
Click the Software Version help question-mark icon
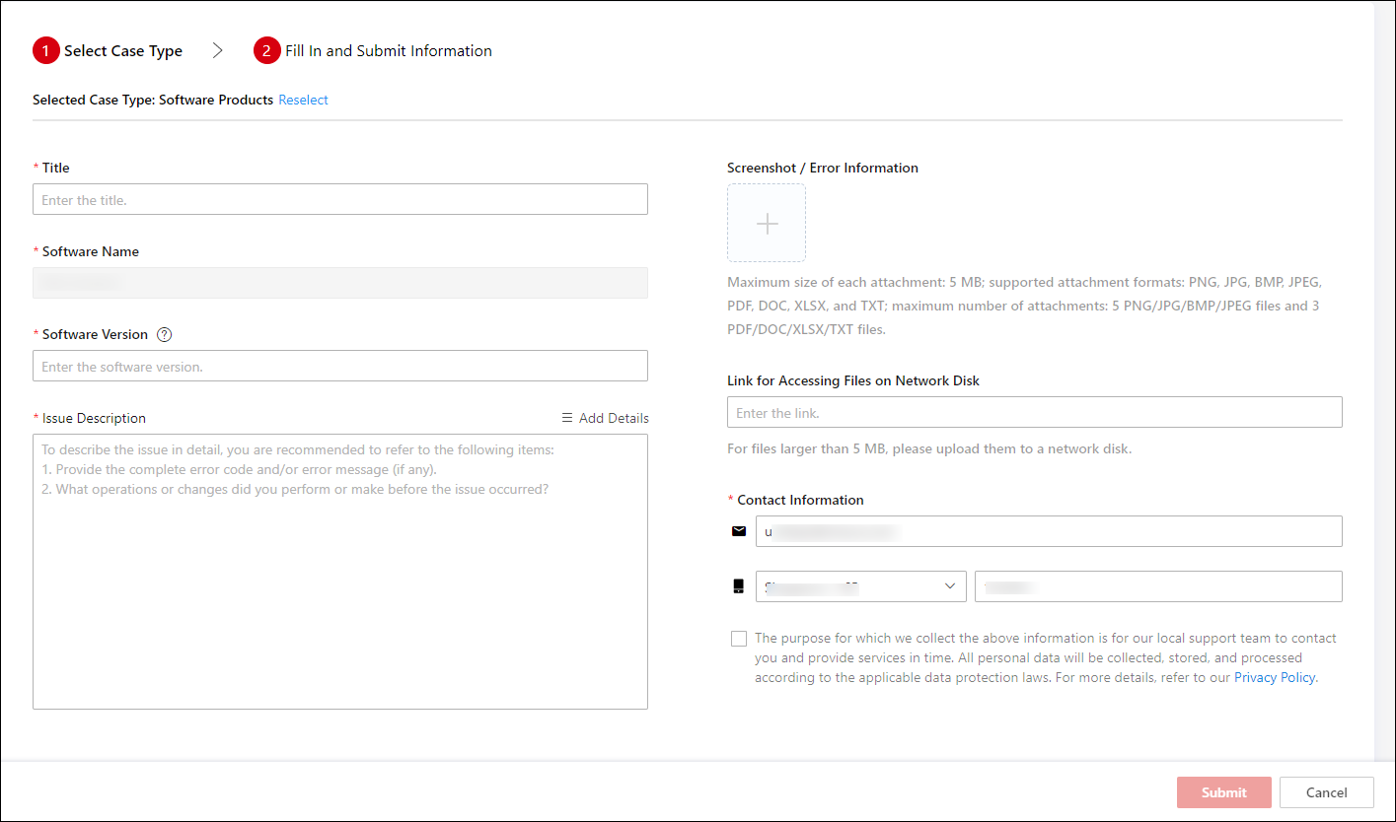(165, 334)
